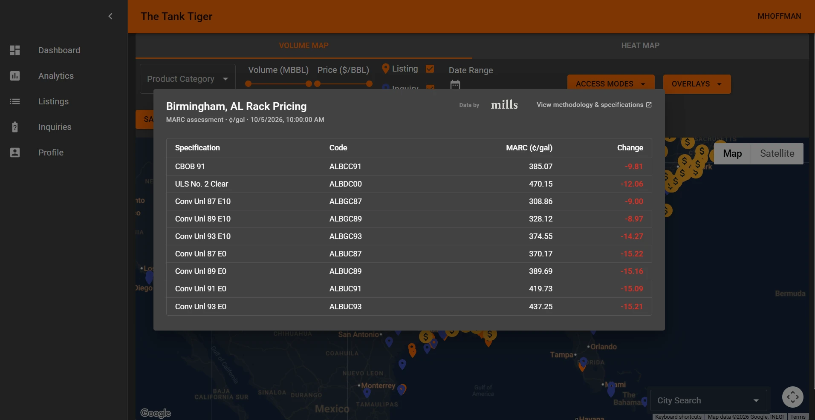
Task: Click the Birmingham, AL Rack Pricing title
Action: click(236, 106)
